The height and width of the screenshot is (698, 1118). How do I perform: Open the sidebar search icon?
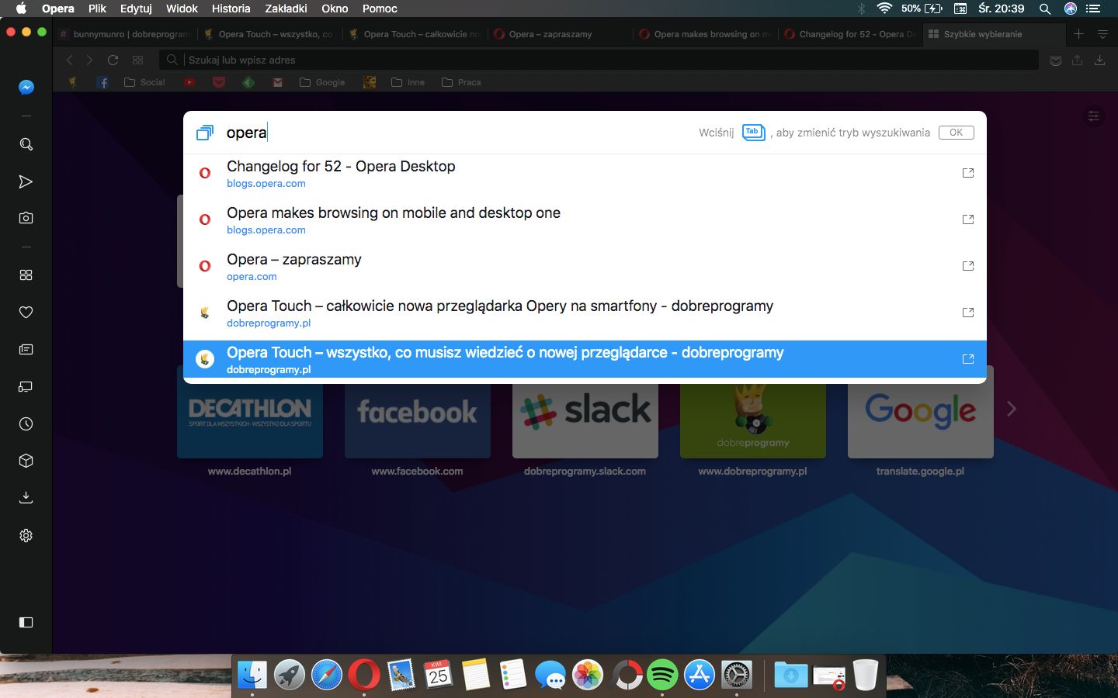(x=26, y=144)
